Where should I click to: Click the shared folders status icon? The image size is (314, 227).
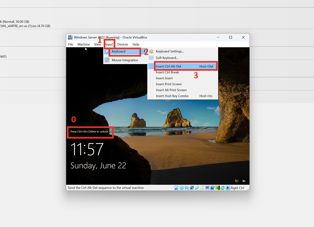202,188
